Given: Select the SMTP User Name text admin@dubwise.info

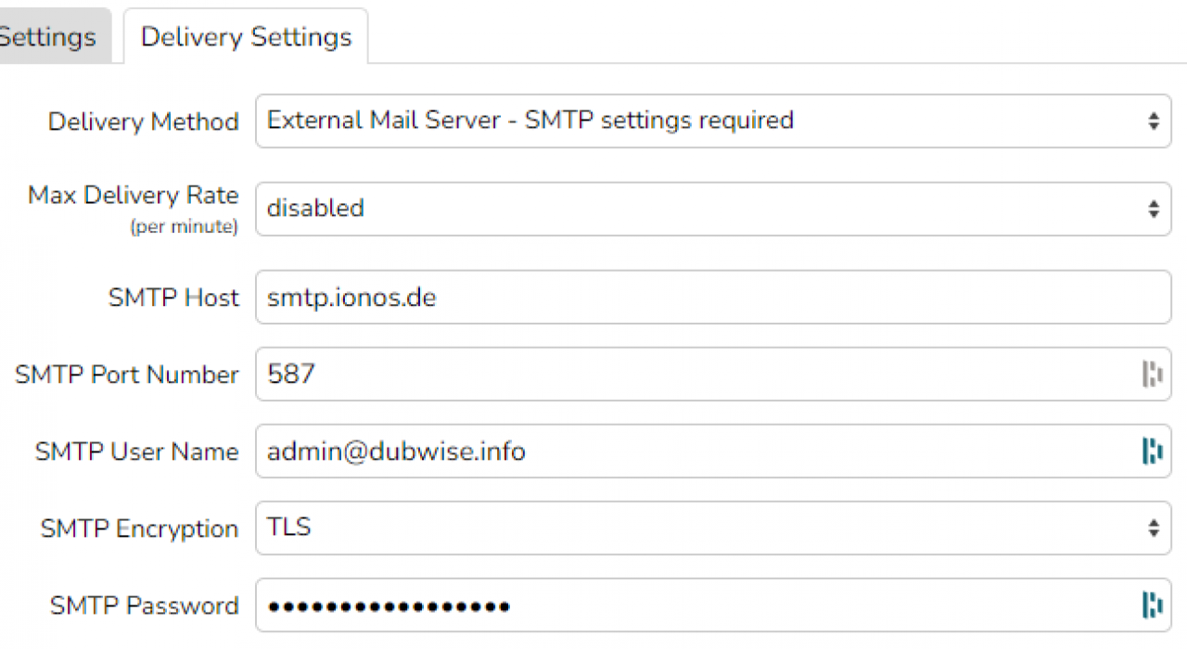Looking at the screenshot, I should point(396,452).
